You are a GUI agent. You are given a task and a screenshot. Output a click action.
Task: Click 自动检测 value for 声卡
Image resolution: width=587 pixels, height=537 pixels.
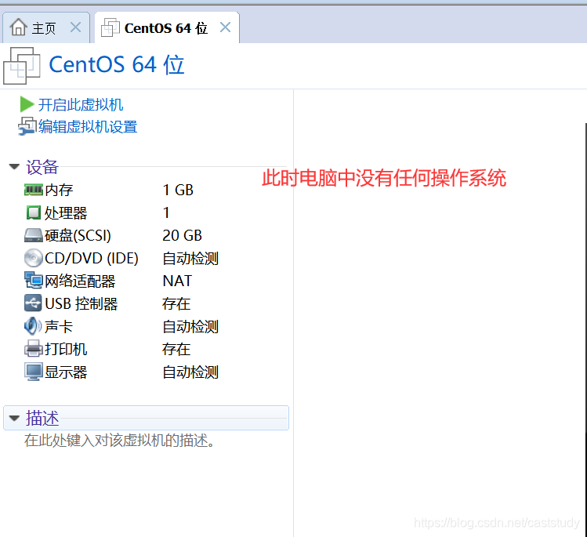190,327
